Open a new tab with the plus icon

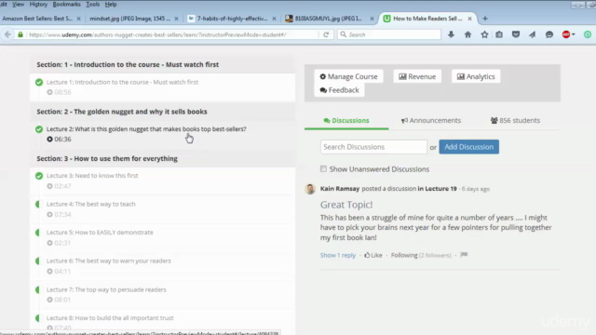click(x=485, y=19)
